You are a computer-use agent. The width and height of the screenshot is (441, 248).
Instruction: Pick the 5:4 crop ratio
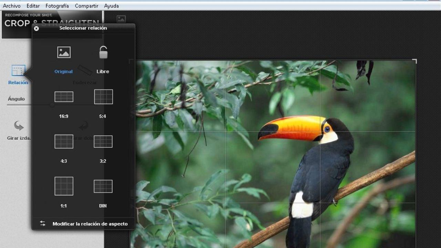103,97
